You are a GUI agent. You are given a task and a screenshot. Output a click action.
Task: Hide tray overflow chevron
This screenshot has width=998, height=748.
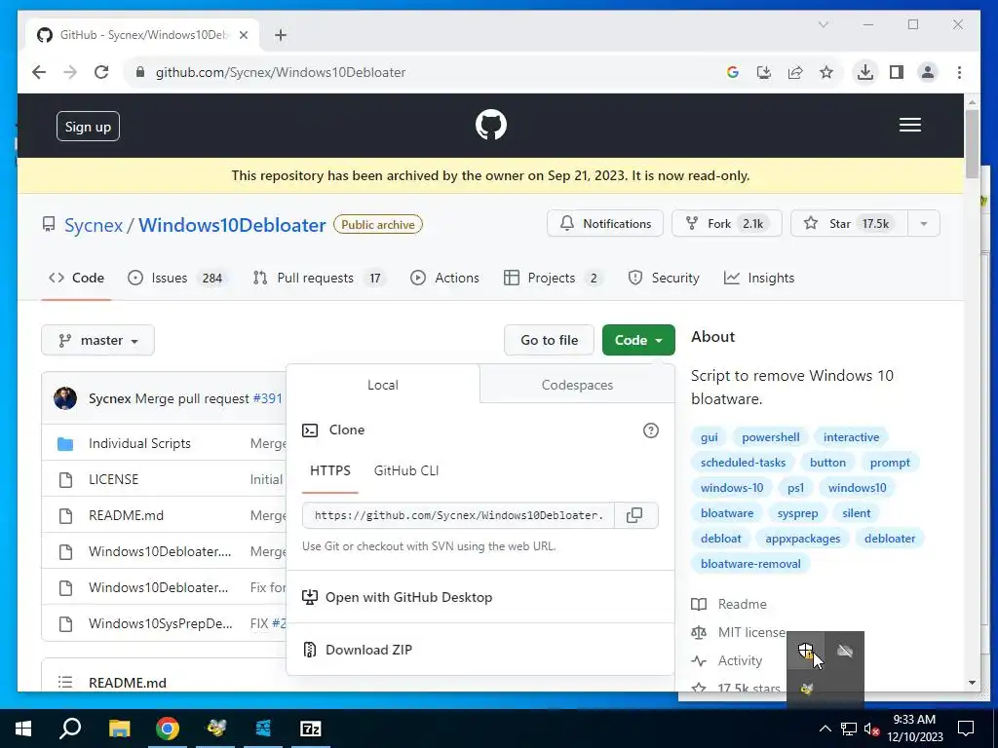click(x=825, y=729)
